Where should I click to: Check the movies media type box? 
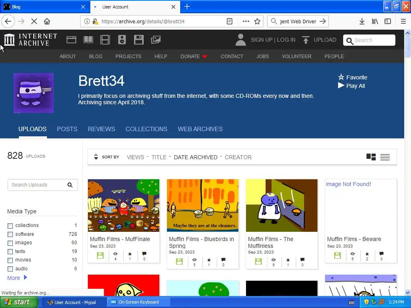tap(10, 260)
